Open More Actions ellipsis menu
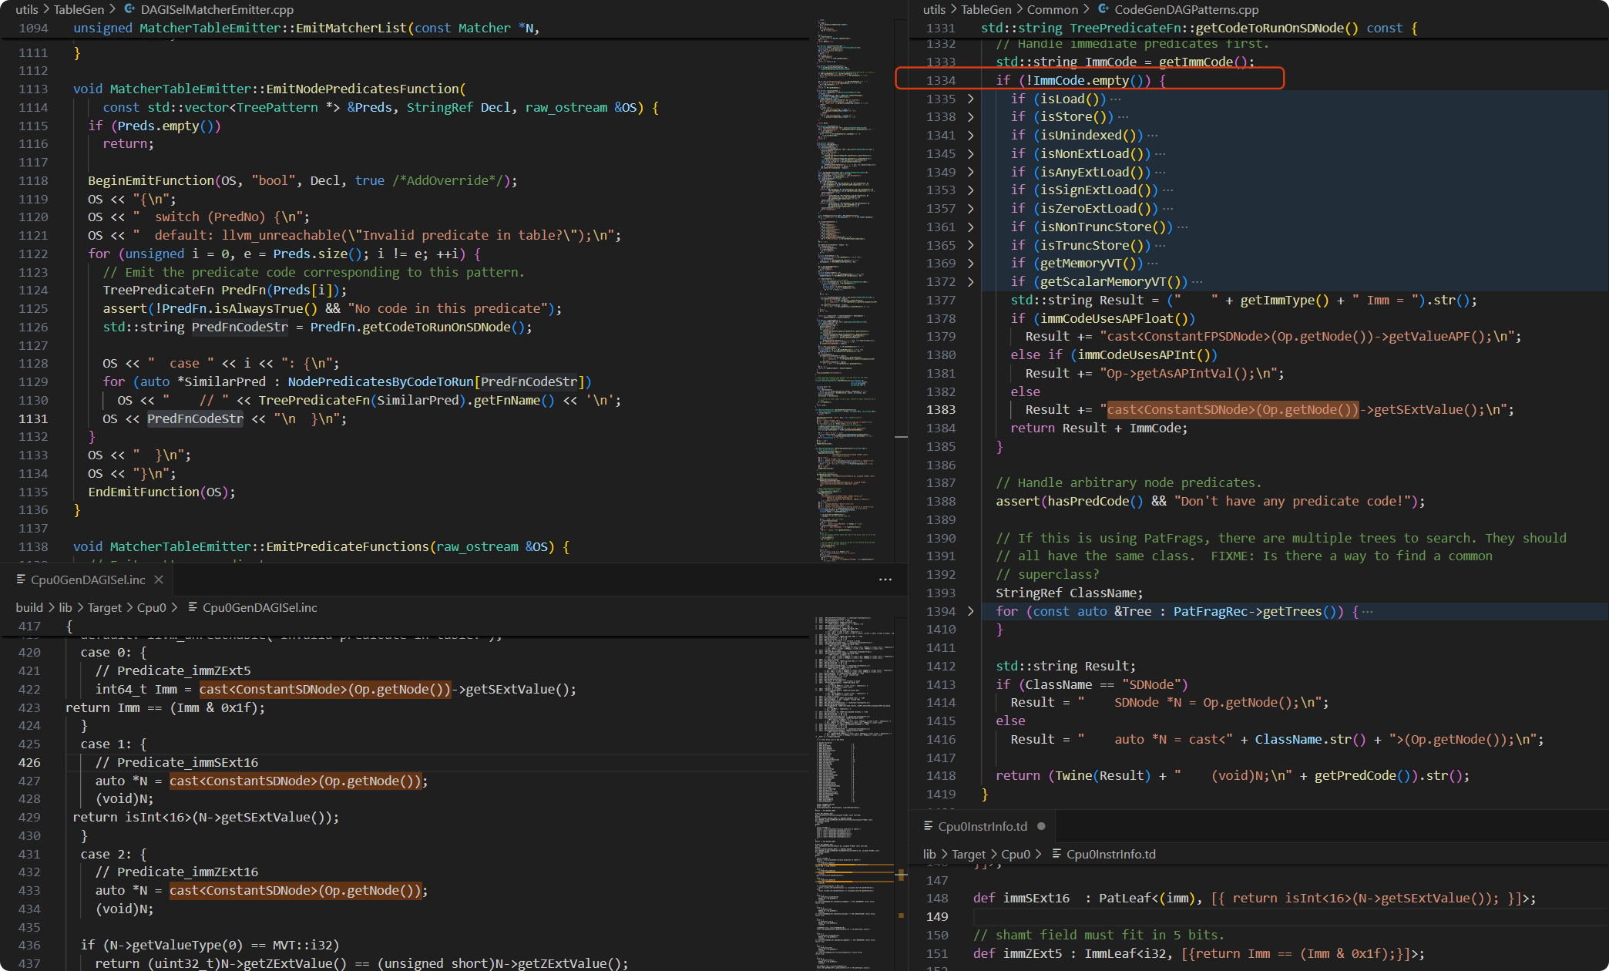This screenshot has width=1609, height=971. (885, 580)
